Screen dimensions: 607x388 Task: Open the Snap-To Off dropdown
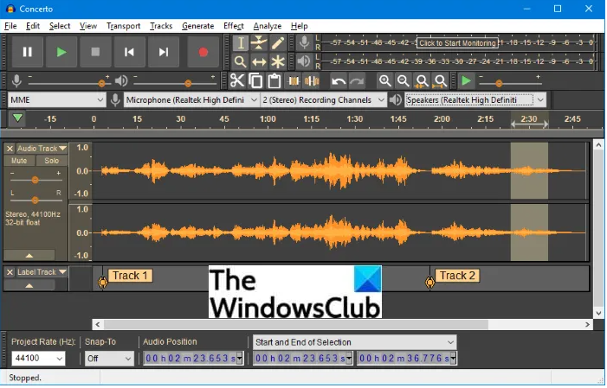[109, 359]
